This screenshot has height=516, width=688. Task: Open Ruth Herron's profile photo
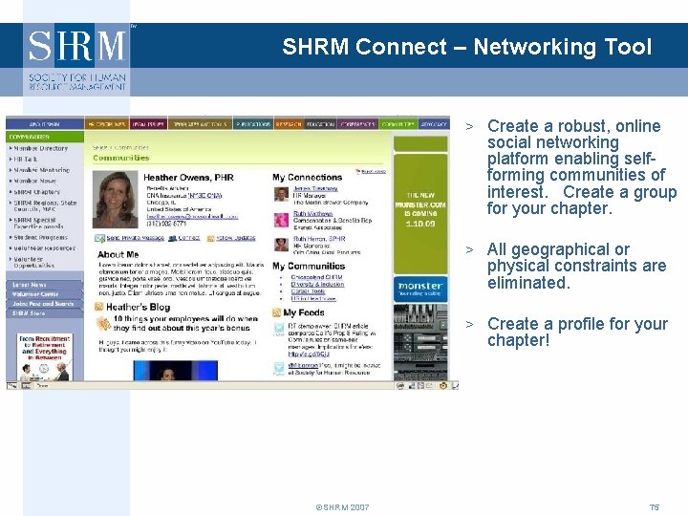[281, 245]
